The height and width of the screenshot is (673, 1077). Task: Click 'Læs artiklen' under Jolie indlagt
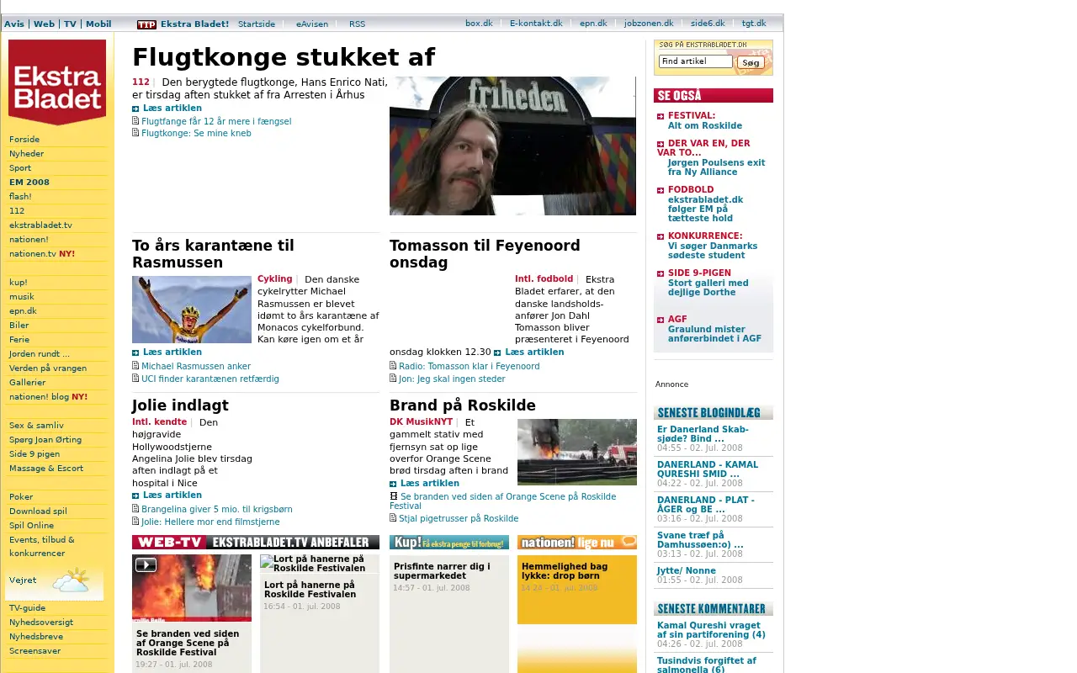click(x=172, y=495)
